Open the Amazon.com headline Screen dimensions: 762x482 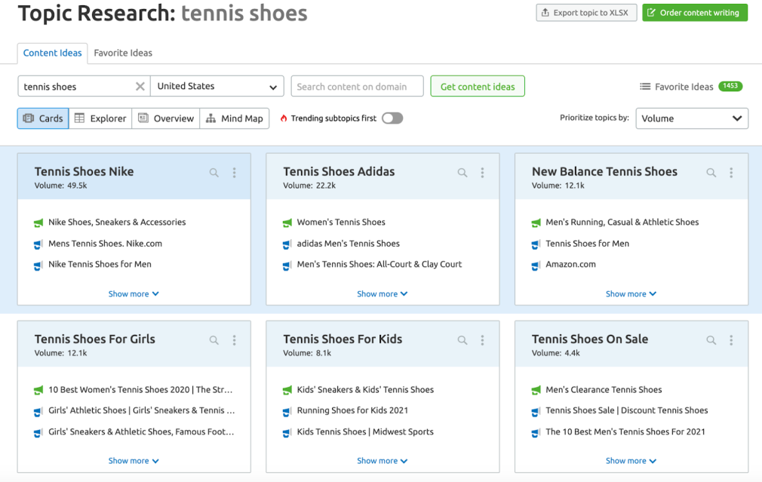click(x=570, y=264)
